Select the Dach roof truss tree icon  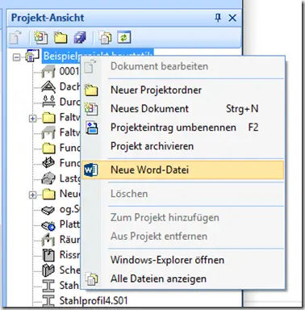(x=48, y=86)
